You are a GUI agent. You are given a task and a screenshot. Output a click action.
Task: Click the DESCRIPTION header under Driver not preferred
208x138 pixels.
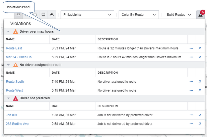108,106
